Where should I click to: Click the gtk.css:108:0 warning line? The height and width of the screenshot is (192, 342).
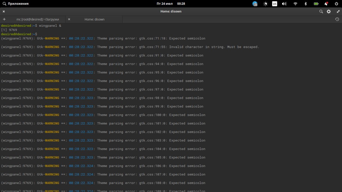(x=103, y=183)
